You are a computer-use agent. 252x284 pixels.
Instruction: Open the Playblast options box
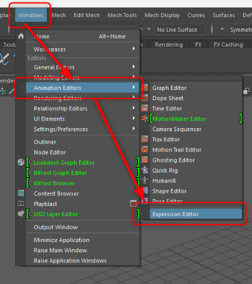coord(134,203)
